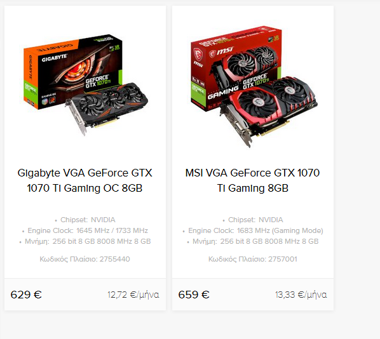Click the Κωδικός Πλαίσιο: 2757001 text
The width and height of the screenshot is (380, 339).
tap(253, 259)
